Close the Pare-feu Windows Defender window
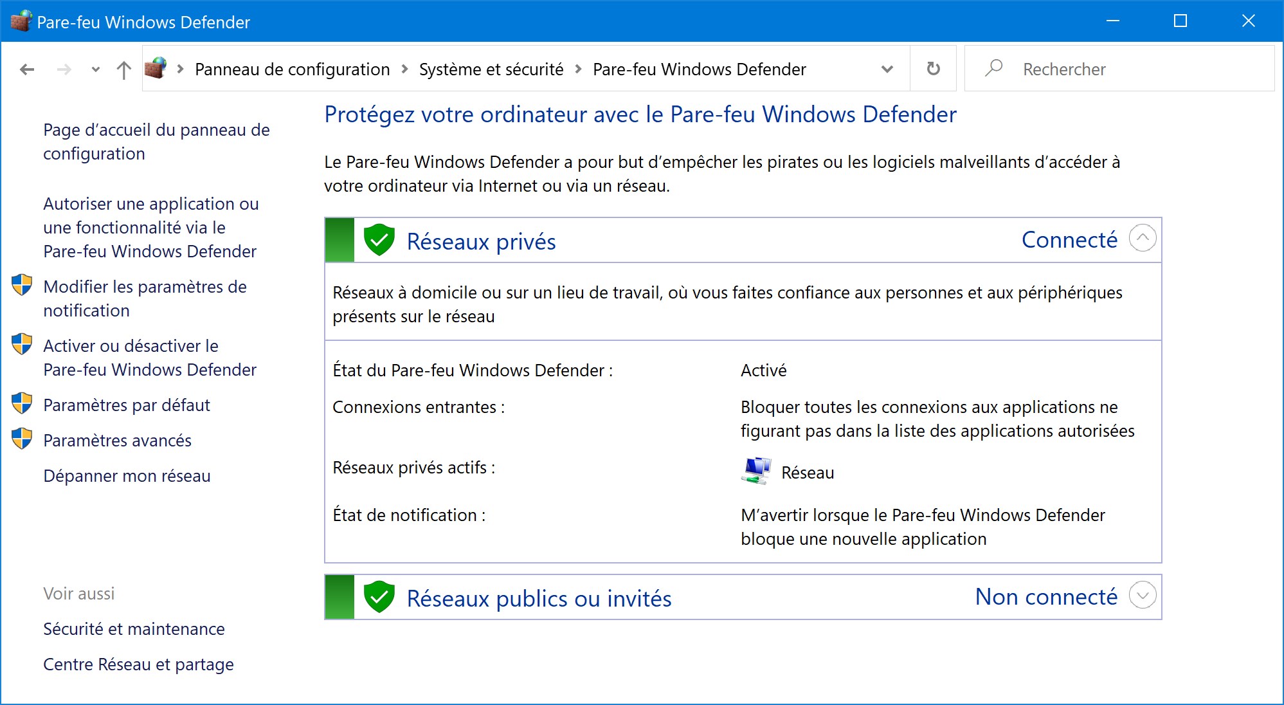Viewport: 1284px width, 705px height. [x=1249, y=21]
